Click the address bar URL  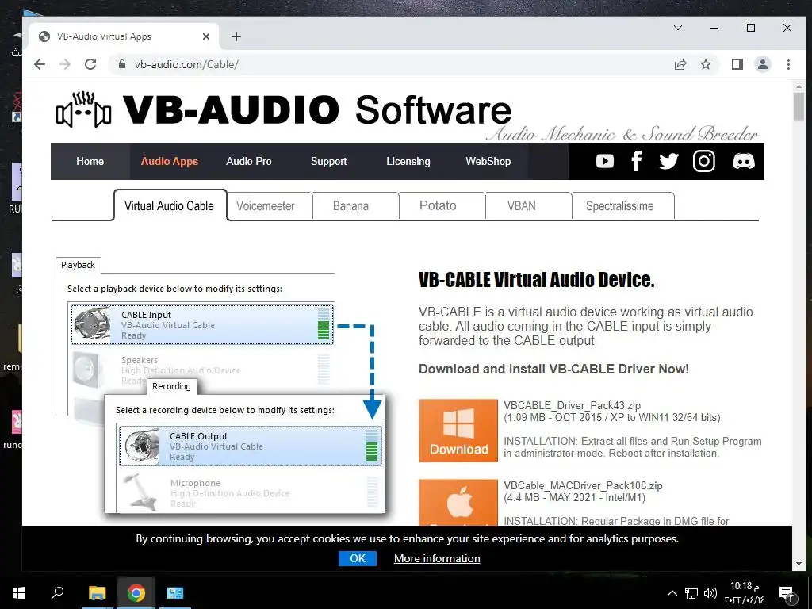click(x=186, y=64)
